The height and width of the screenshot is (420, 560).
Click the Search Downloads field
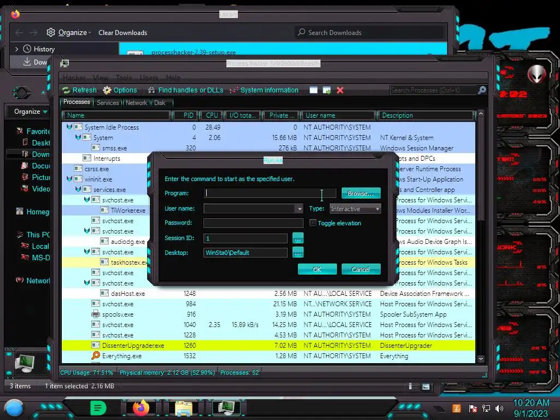coord(369,32)
